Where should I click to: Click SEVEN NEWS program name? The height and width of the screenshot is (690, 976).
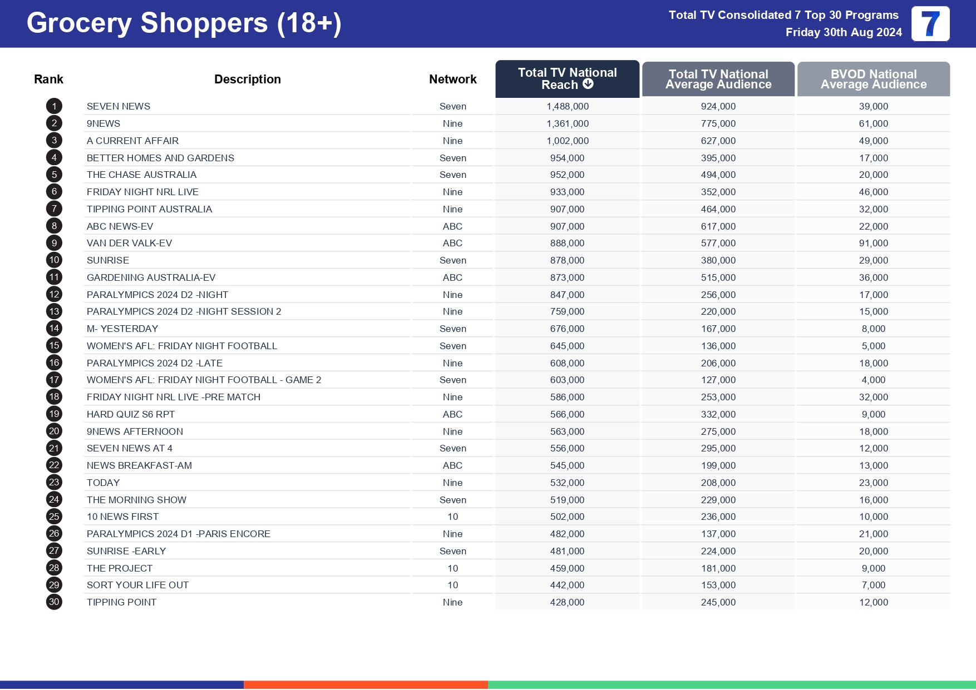(119, 106)
